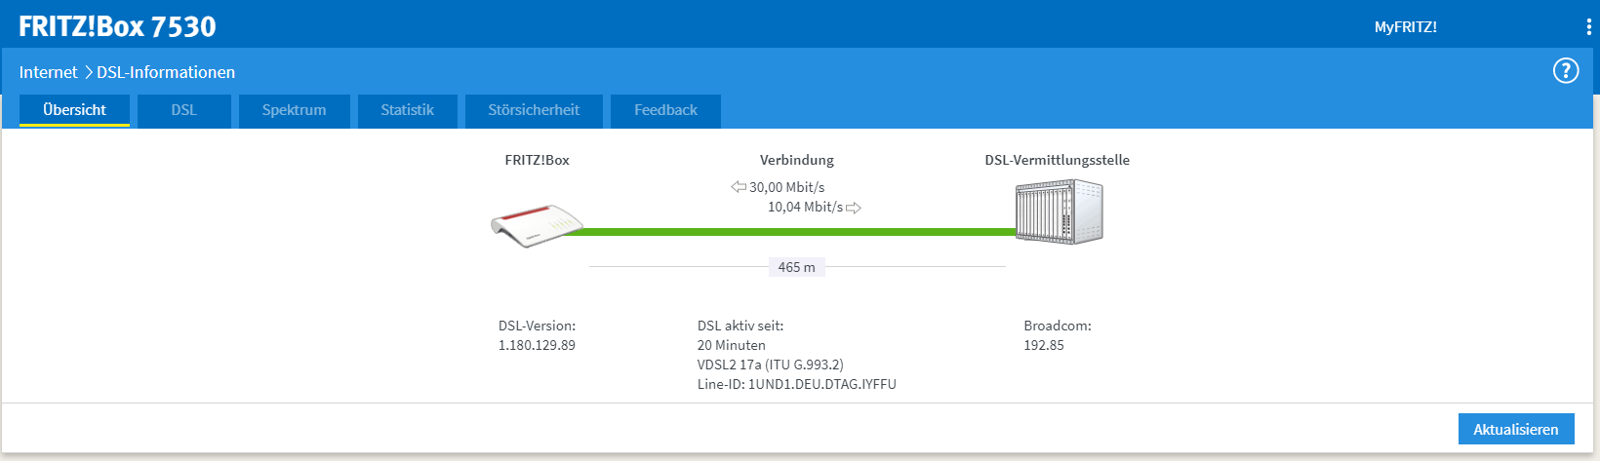
Task: Switch to the DSL tab
Action: (183, 110)
